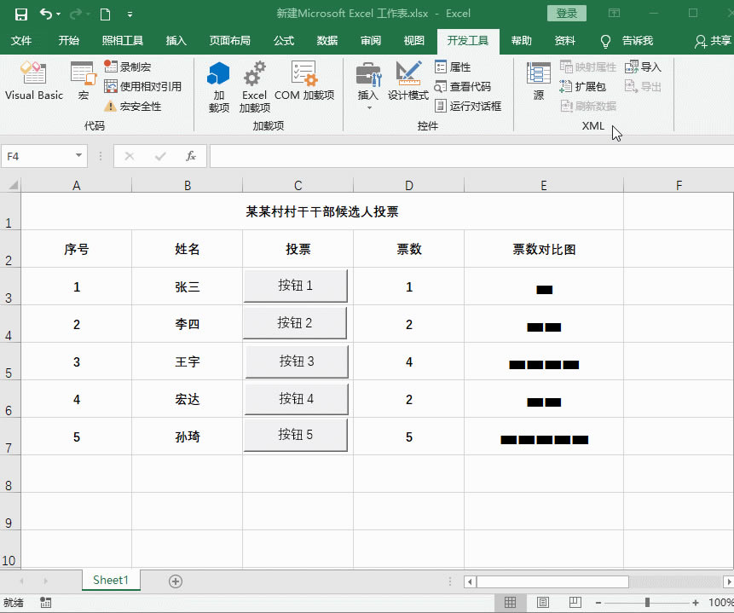Click the 源 XML source icon
734x613 pixels.
540,85
